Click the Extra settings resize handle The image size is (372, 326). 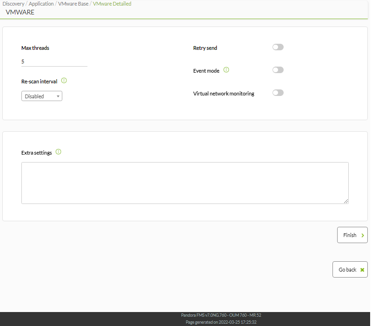coord(346,201)
